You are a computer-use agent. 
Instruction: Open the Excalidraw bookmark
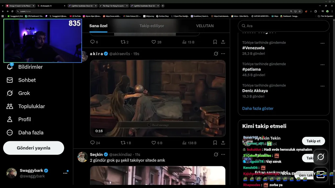[200, 16]
